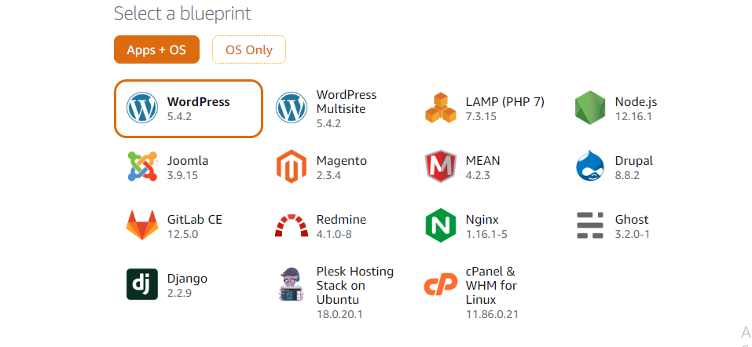This screenshot has width=752, height=347.
Task: Click the Ghost logo icon
Action: (589, 225)
